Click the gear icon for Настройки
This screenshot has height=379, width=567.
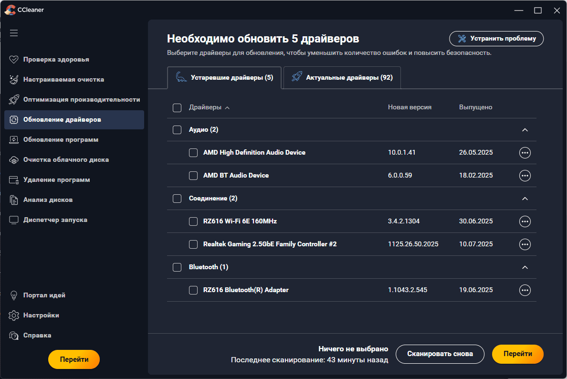pos(14,316)
